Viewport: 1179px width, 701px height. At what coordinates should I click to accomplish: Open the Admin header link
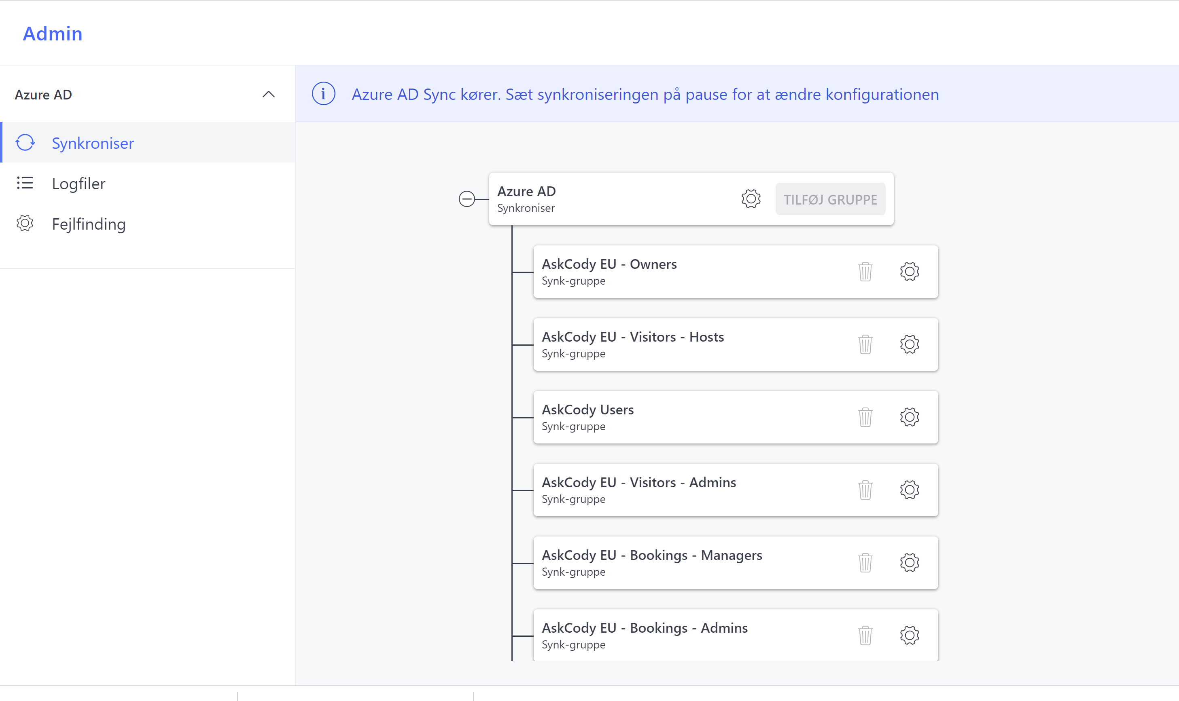53,34
